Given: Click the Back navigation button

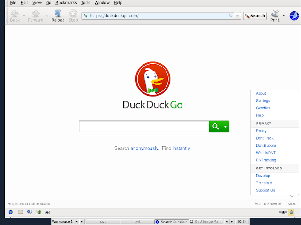Looking at the screenshot, I should click(x=15, y=16).
